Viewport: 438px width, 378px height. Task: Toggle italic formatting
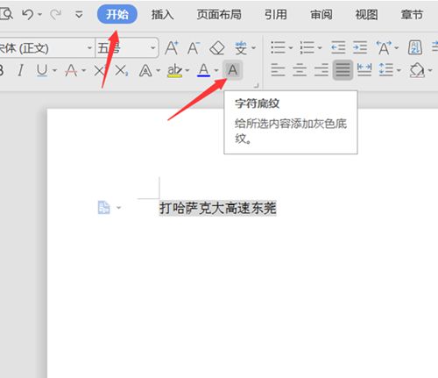click(x=20, y=70)
